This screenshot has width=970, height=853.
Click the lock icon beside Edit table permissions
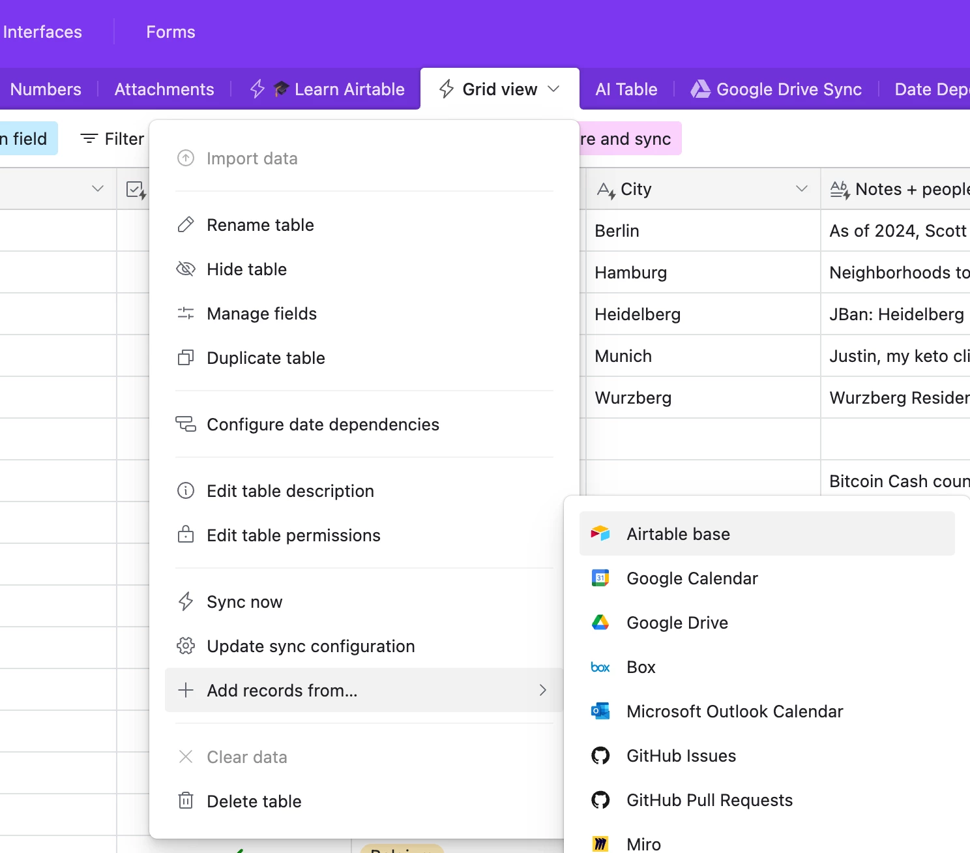[x=186, y=535]
